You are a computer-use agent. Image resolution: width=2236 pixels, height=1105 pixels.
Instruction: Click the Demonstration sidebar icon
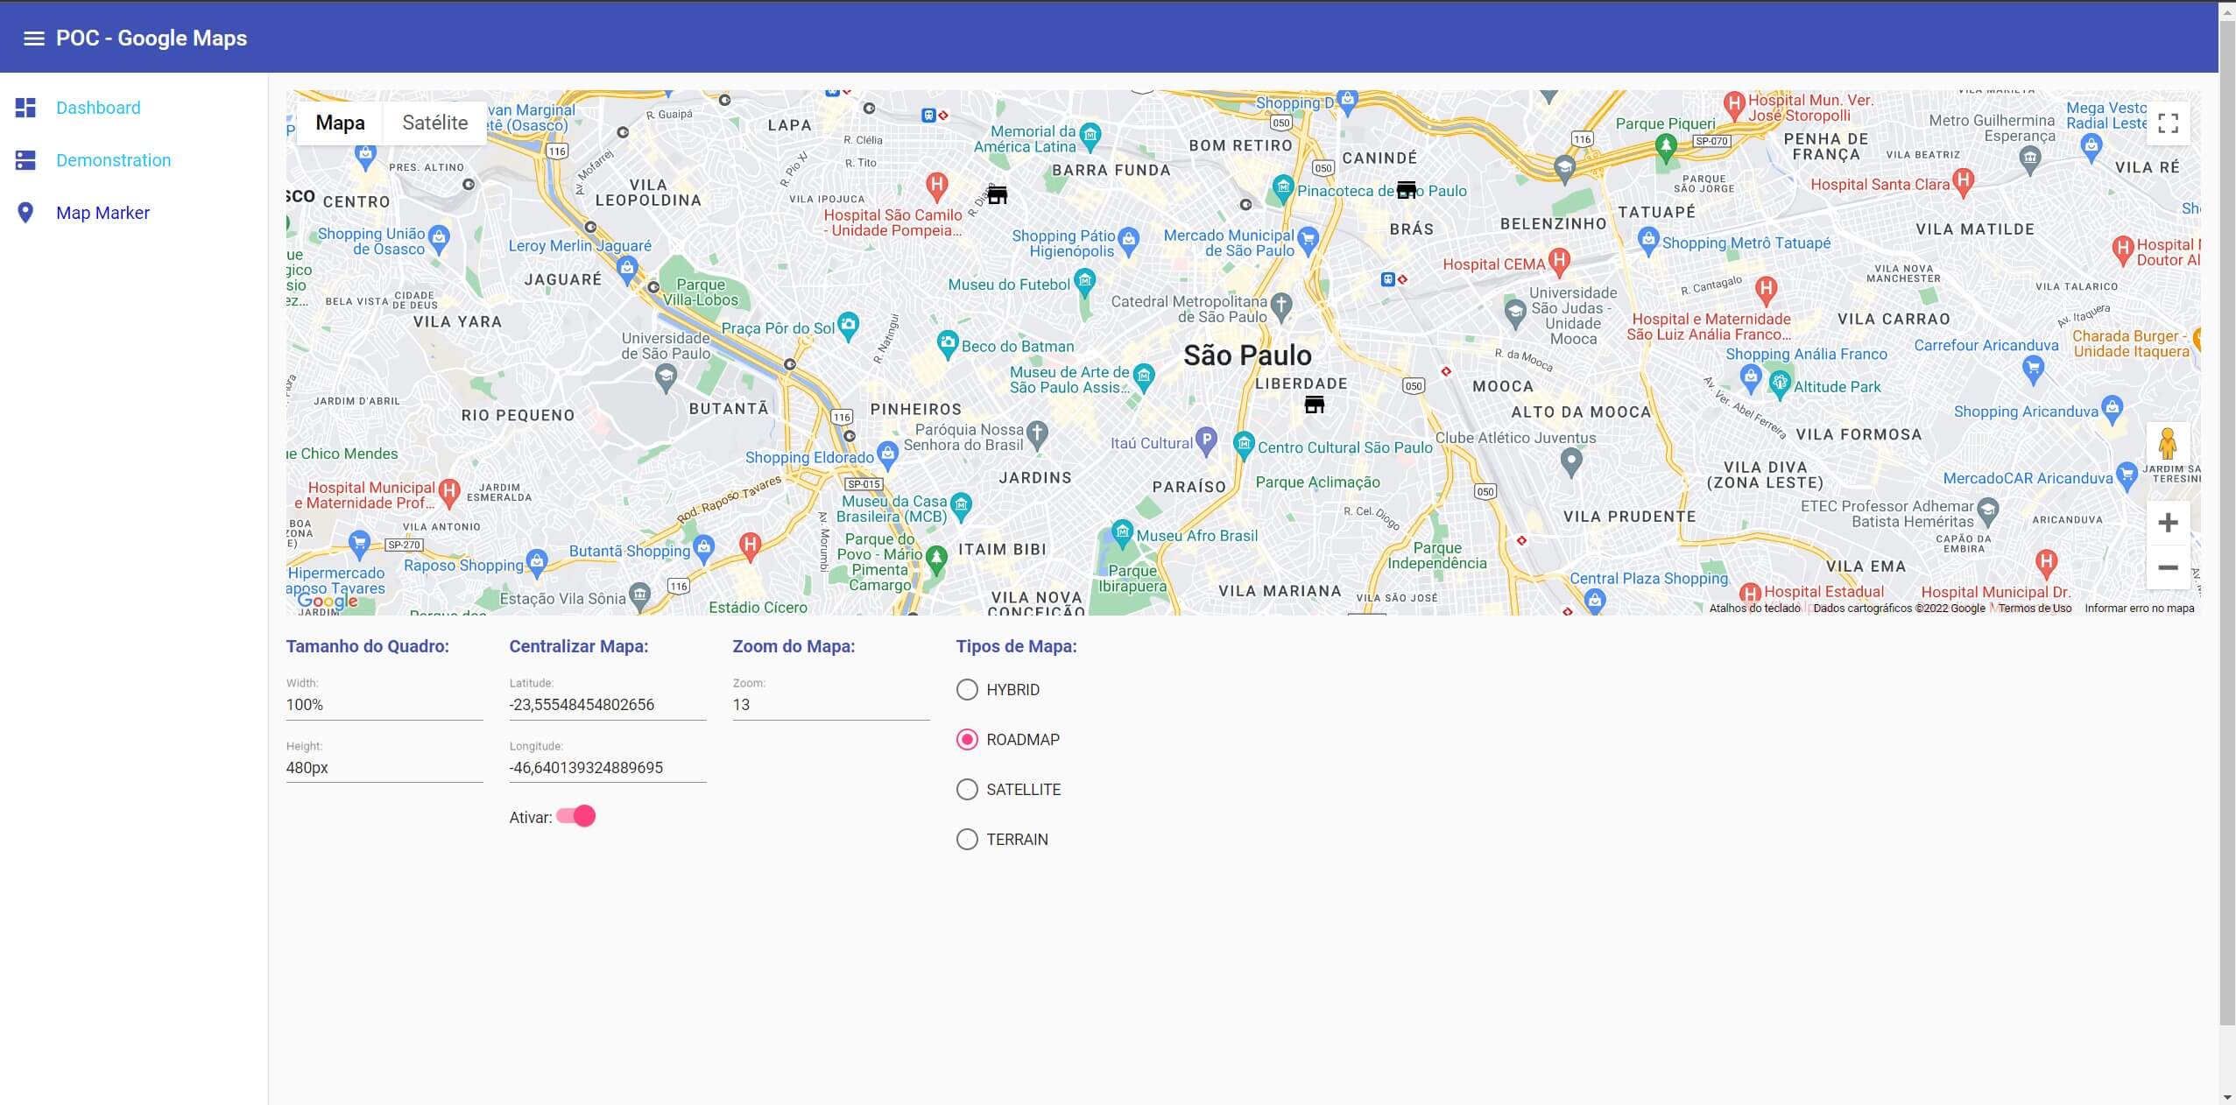(x=25, y=160)
